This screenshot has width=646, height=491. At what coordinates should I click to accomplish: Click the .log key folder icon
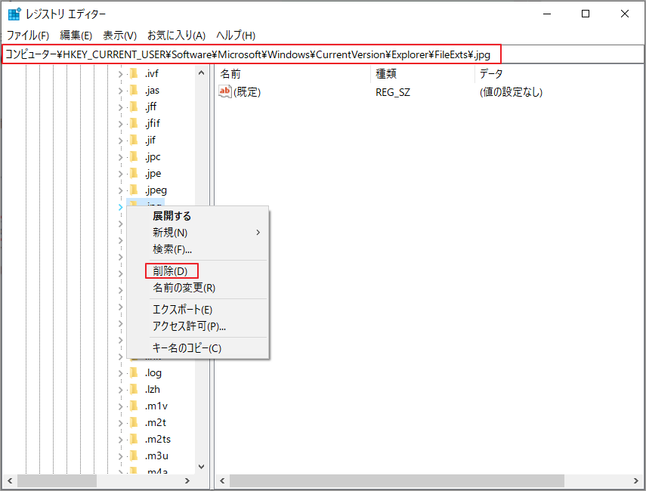[x=134, y=372]
